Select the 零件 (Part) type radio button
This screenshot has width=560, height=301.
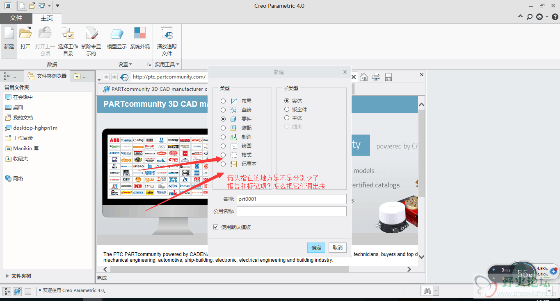223,119
